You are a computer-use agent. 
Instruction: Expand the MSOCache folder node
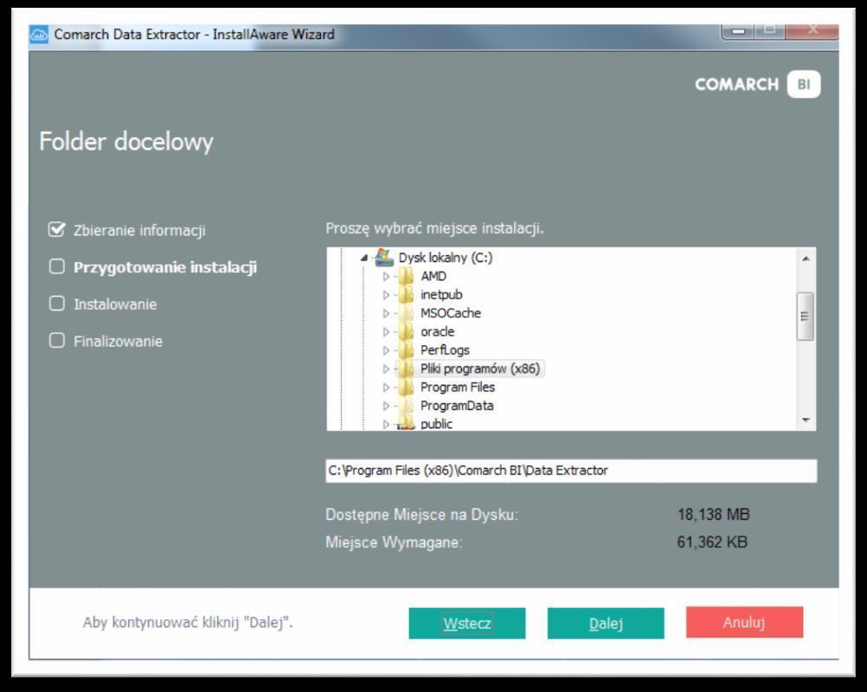click(x=386, y=313)
